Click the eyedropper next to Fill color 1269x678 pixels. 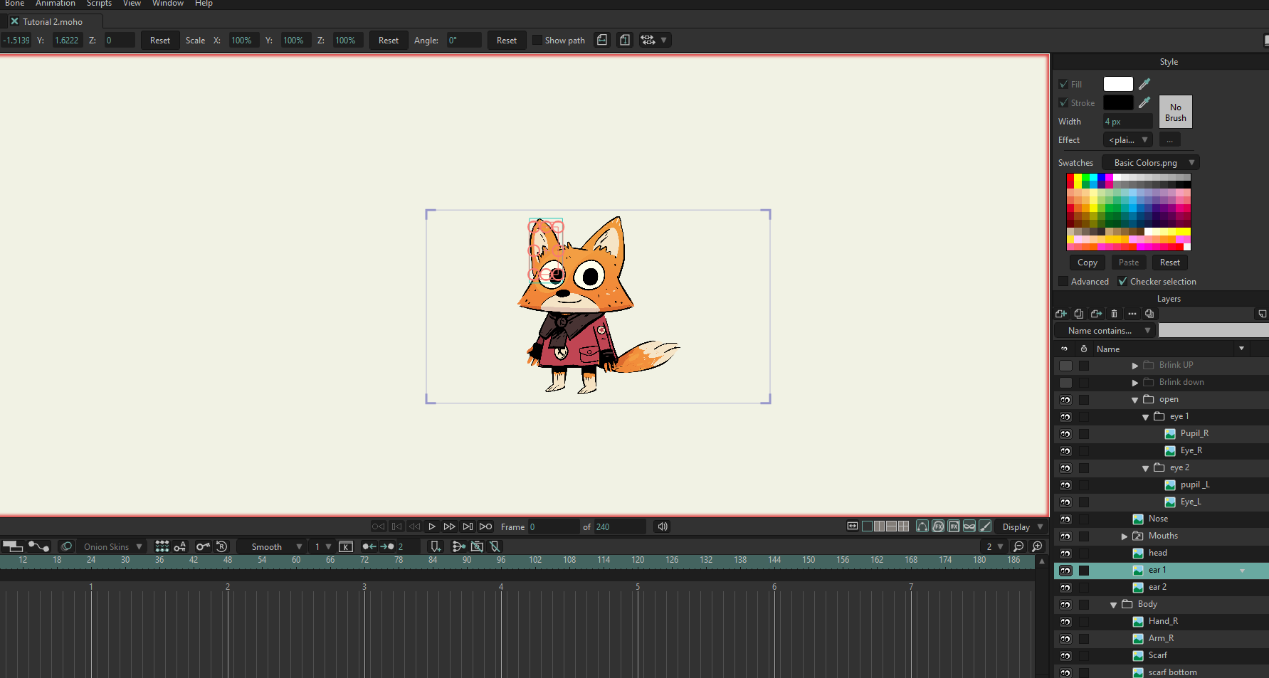[x=1144, y=84]
